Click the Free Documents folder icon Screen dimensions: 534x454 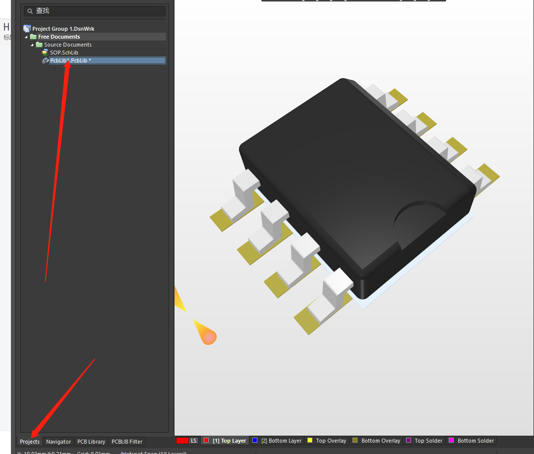point(33,36)
